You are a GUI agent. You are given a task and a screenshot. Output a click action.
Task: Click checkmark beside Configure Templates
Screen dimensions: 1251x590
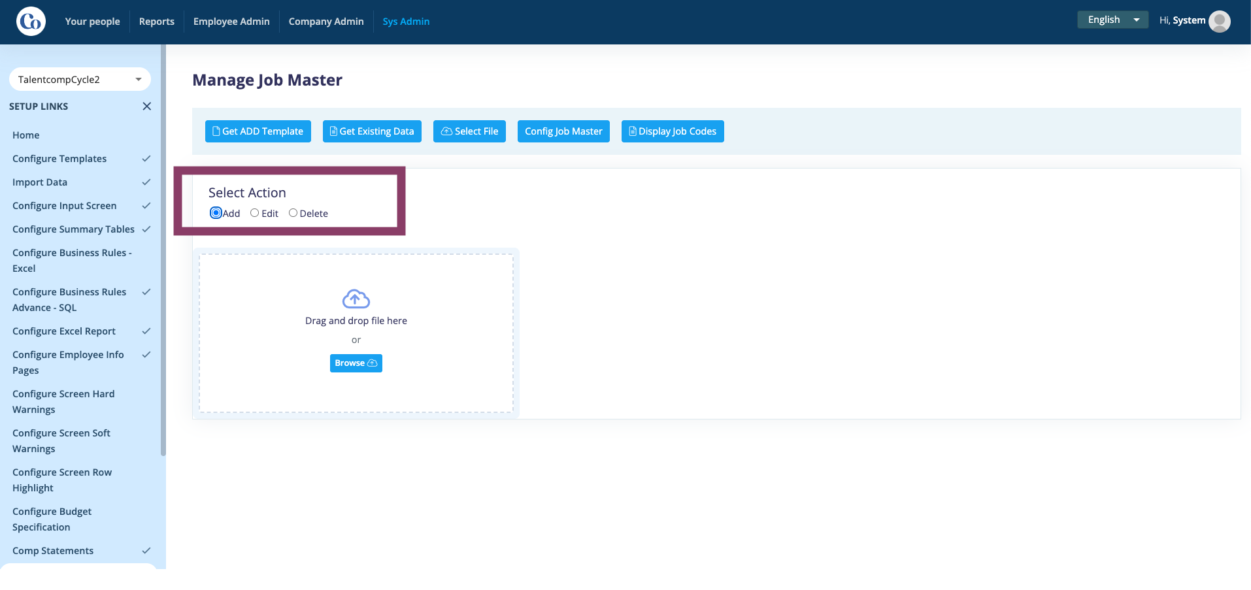(146, 159)
